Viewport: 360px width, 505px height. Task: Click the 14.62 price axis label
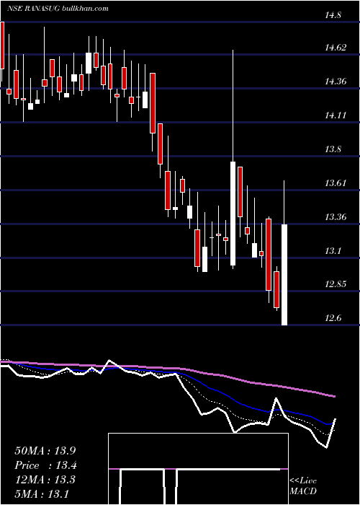[x=336, y=48]
